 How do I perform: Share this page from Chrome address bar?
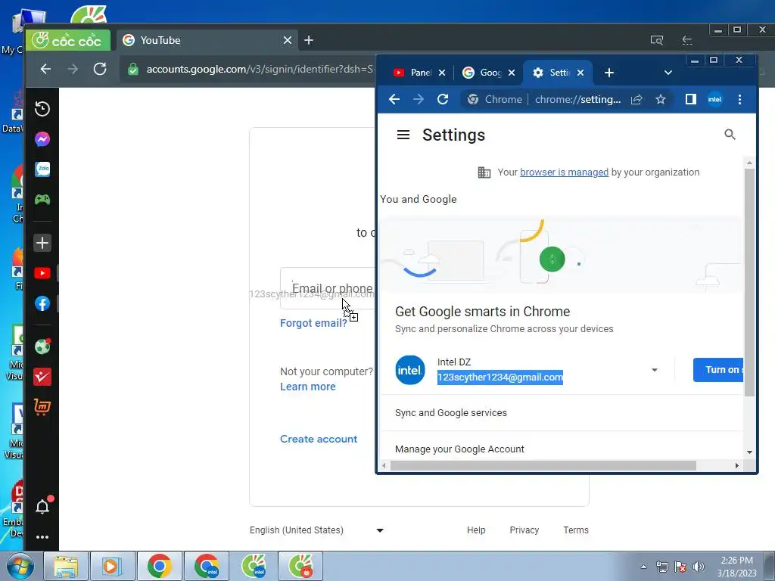[x=636, y=99]
